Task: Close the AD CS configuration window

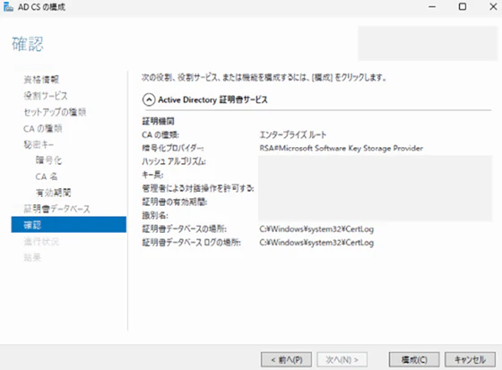Action: pos(493,7)
